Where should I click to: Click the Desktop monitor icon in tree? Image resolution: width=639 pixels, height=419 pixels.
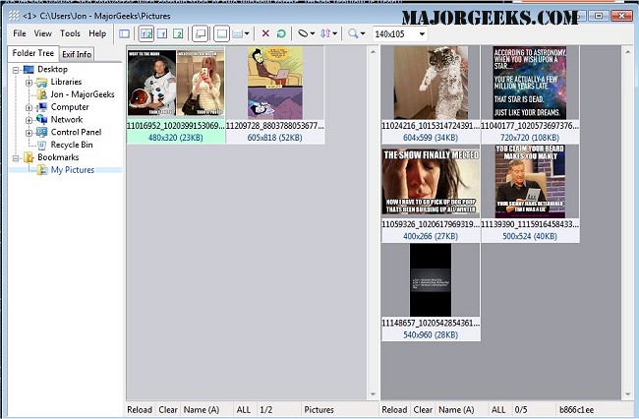click(x=29, y=69)
